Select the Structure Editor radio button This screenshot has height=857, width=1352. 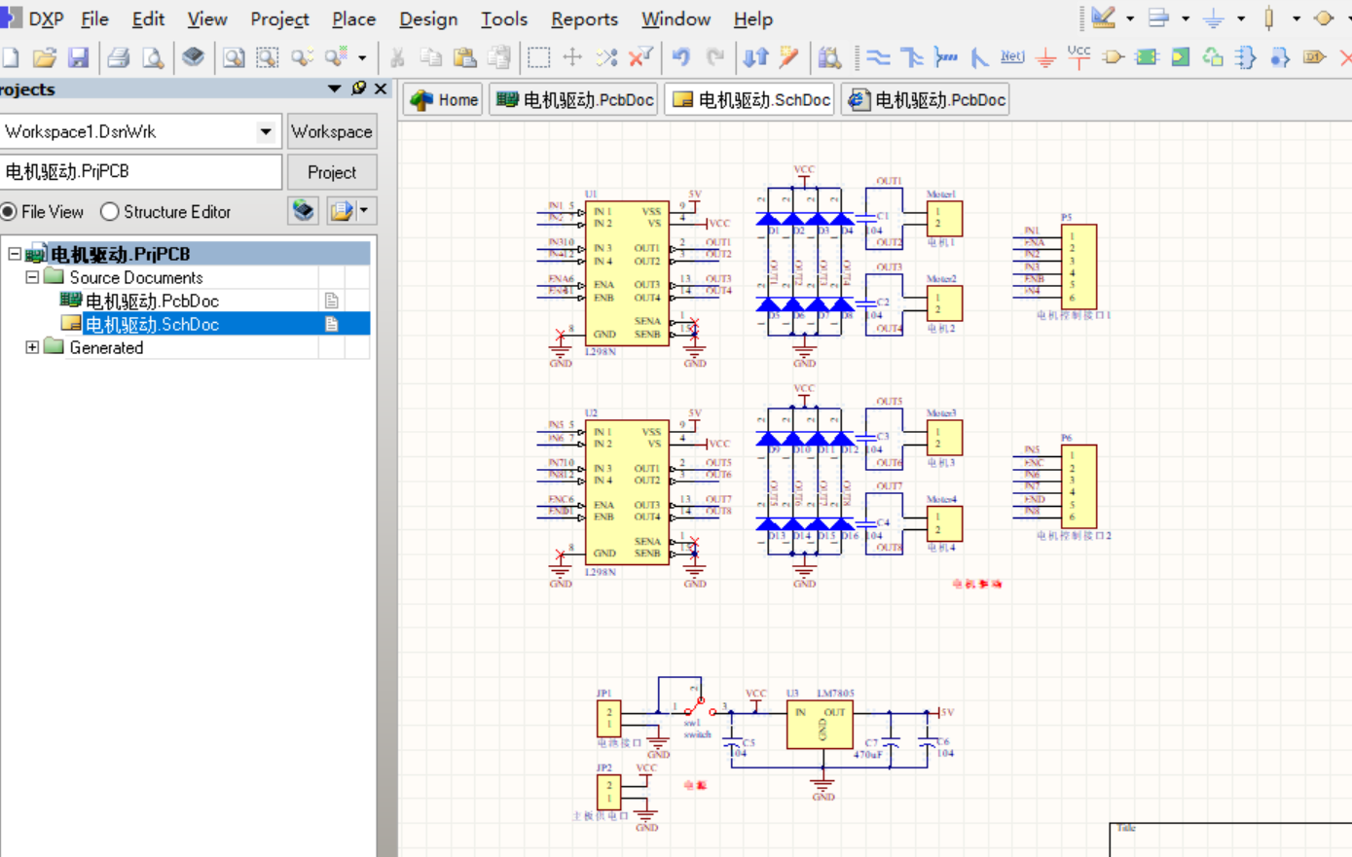pyautogui.click(x=110, y=212)
